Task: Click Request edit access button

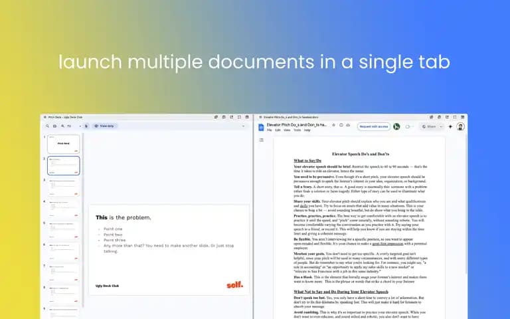Action: [x=374, y=127]
